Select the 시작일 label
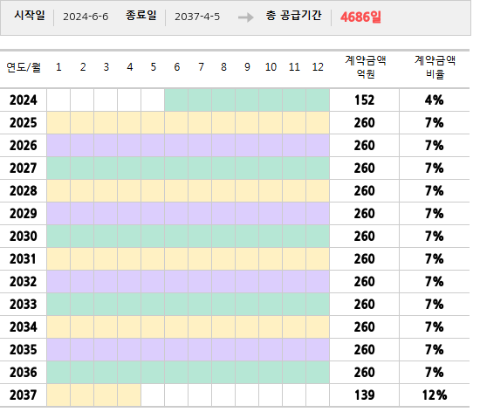480x412 pixels. 30,16
